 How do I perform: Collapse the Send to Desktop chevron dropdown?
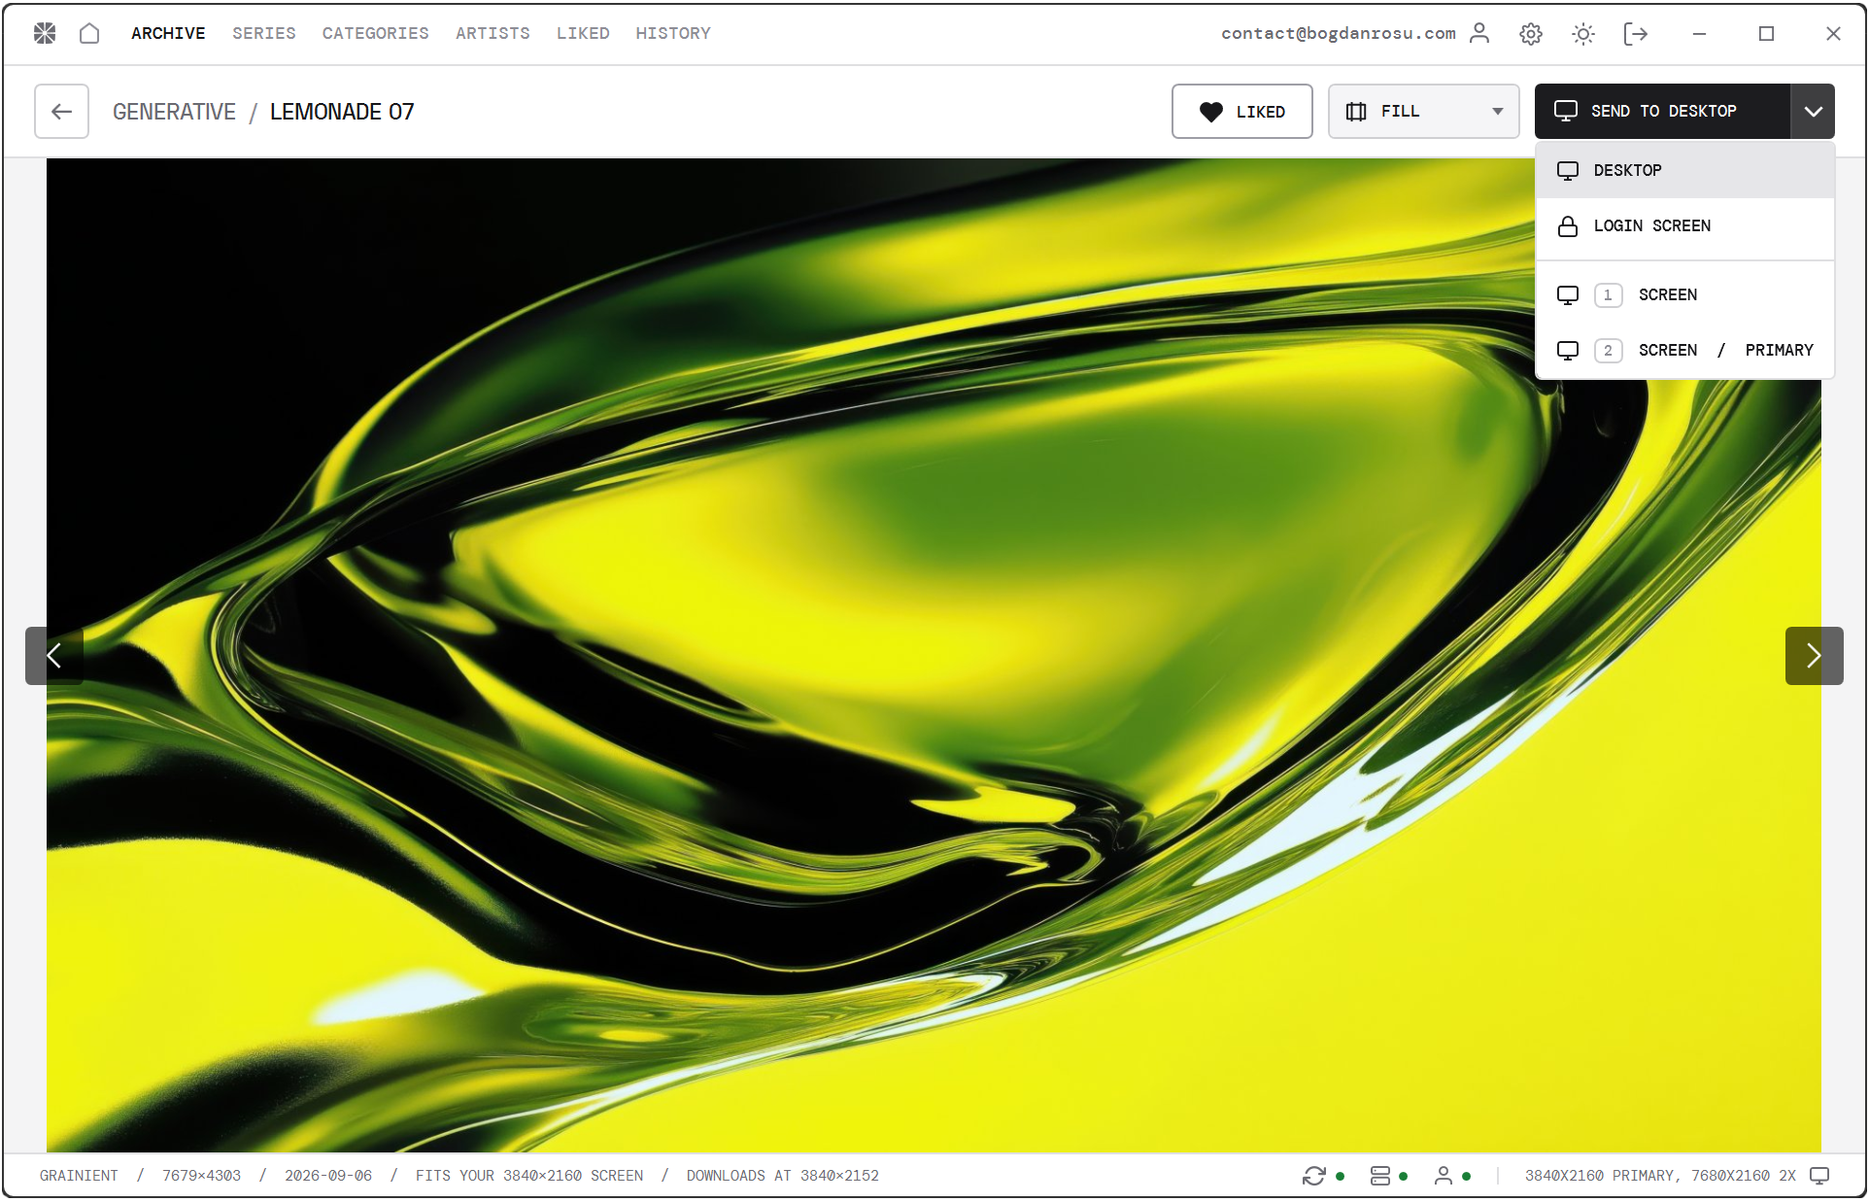coord(1813,111)
